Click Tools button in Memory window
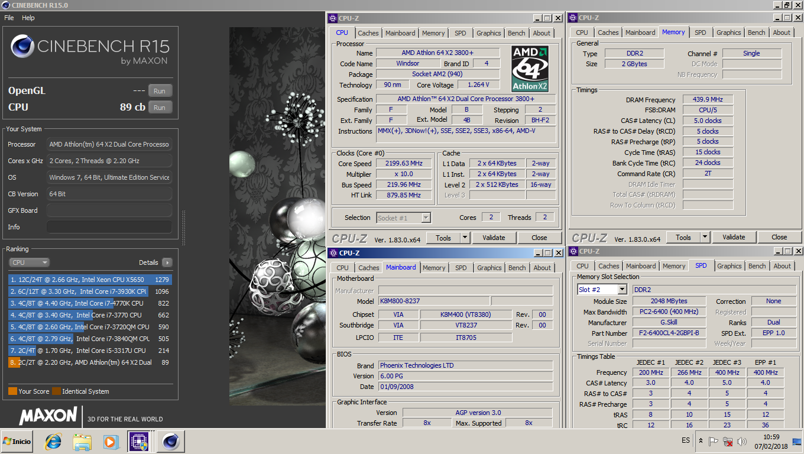 (x=683, y=237)
